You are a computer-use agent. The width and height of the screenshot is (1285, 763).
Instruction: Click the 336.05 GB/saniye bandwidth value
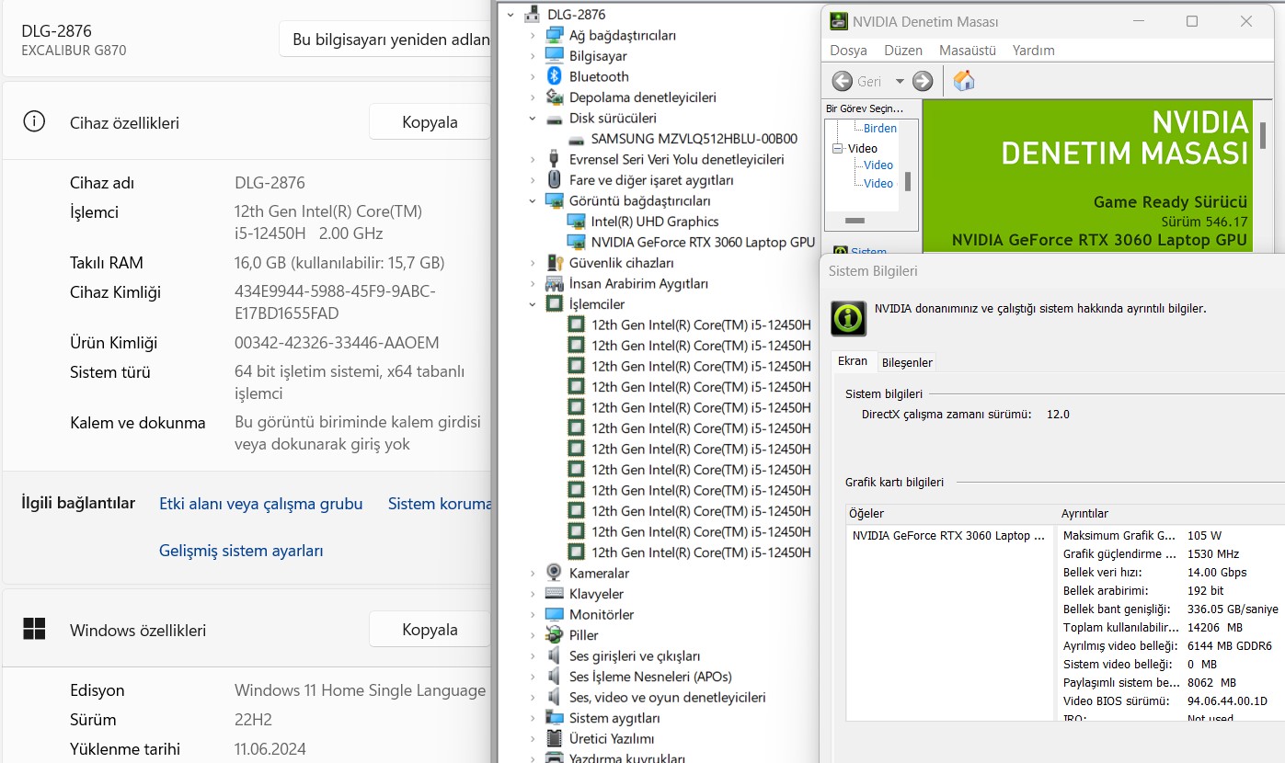pos(1233,609)
